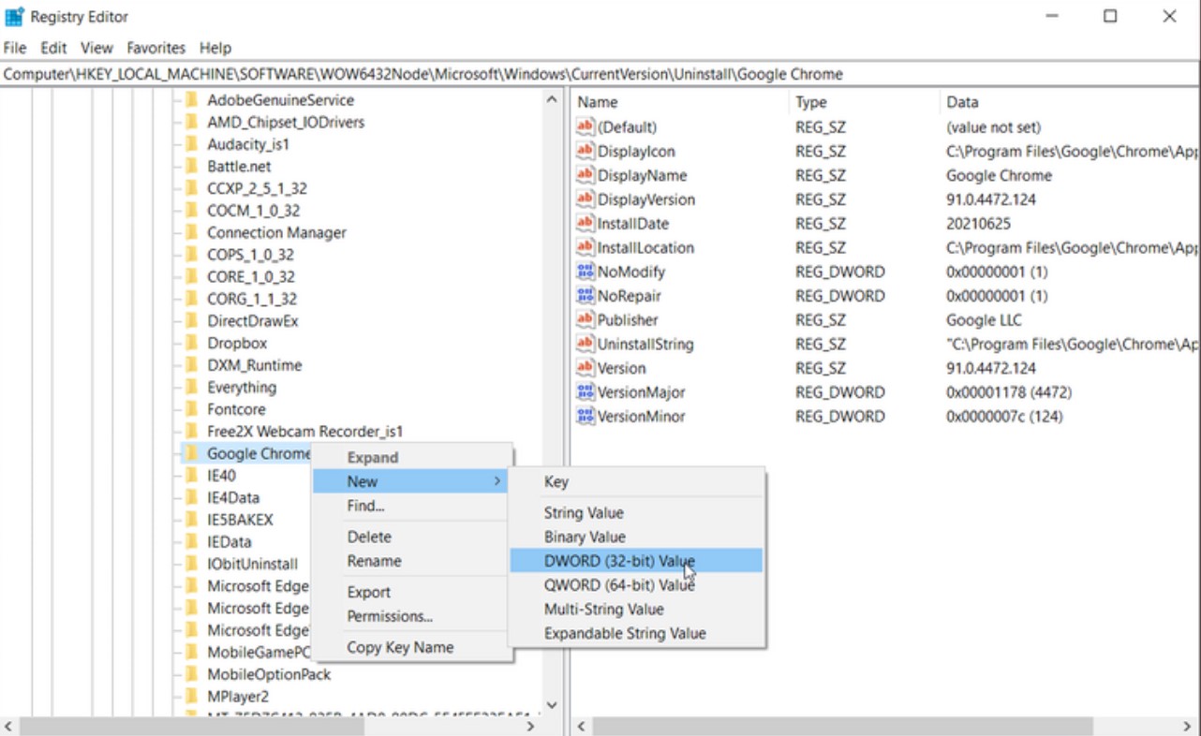The width and height of the screenshot is (1201, 736).
Task: Select the DirectDrawEx folder icon
Action: [x=191, y=320]
